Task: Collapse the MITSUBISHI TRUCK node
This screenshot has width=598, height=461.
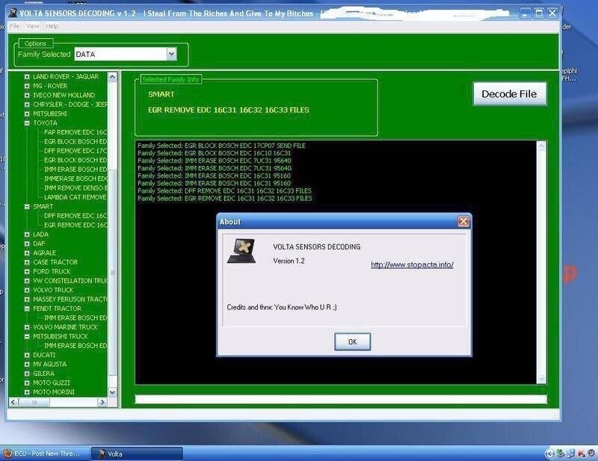Action: click(27, 336)
